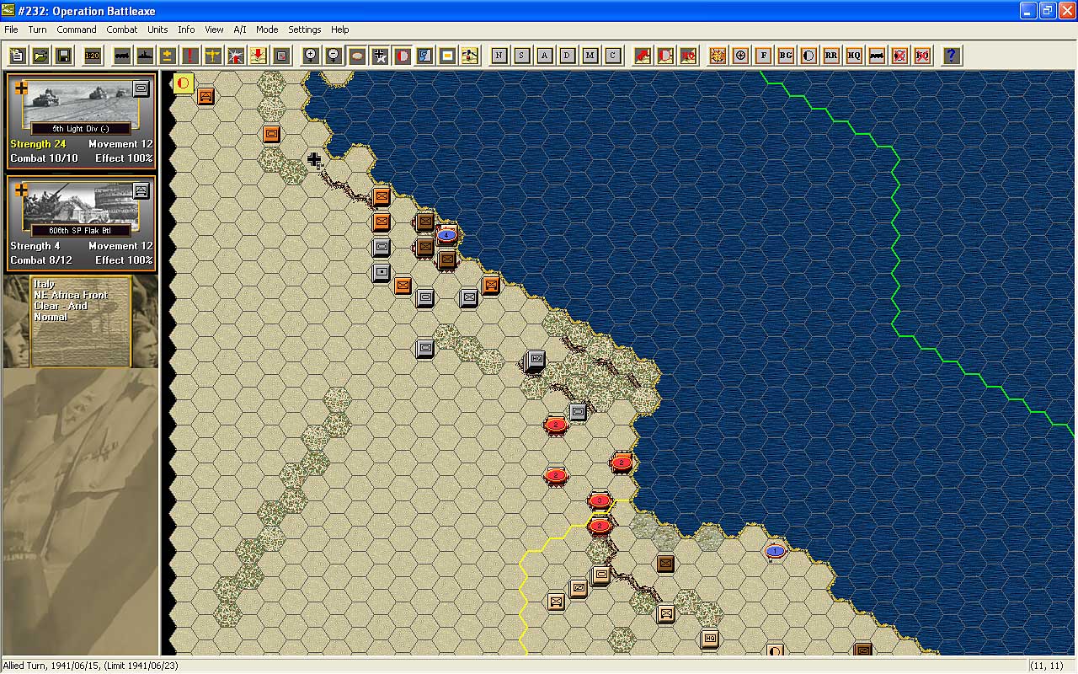Click the airplane toolbar icon

coord(213,56)
